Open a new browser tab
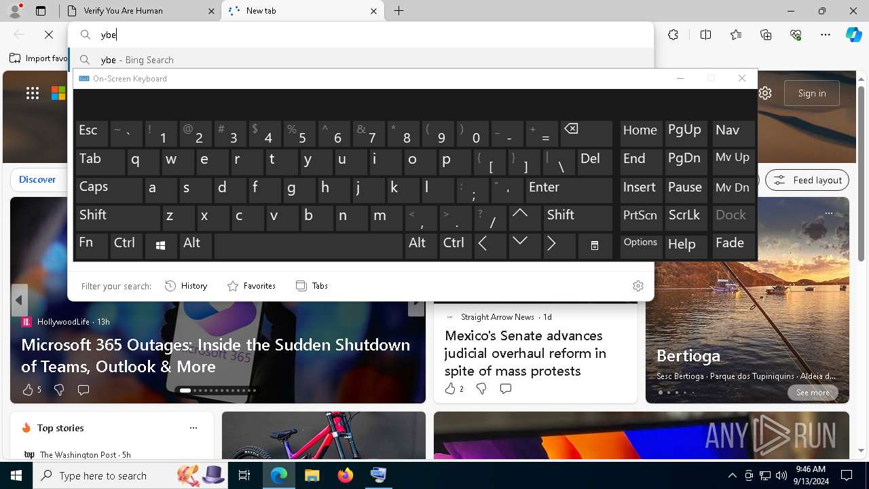 point(399,11)
